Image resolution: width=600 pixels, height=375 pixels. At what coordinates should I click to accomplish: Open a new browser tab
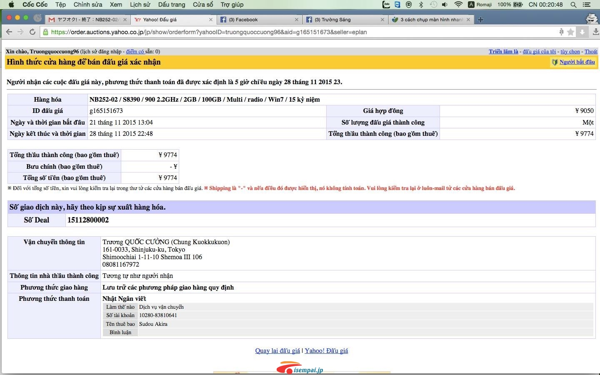480,20
